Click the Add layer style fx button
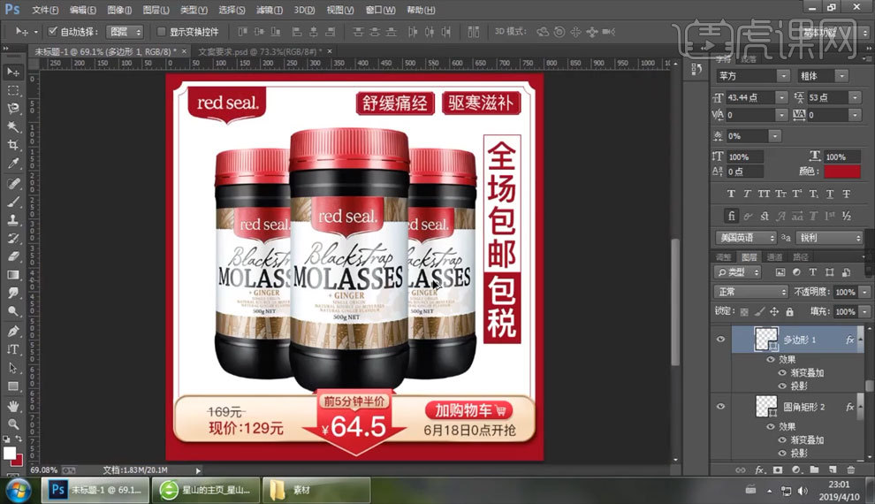875x504 pixels. coord(759,470)
